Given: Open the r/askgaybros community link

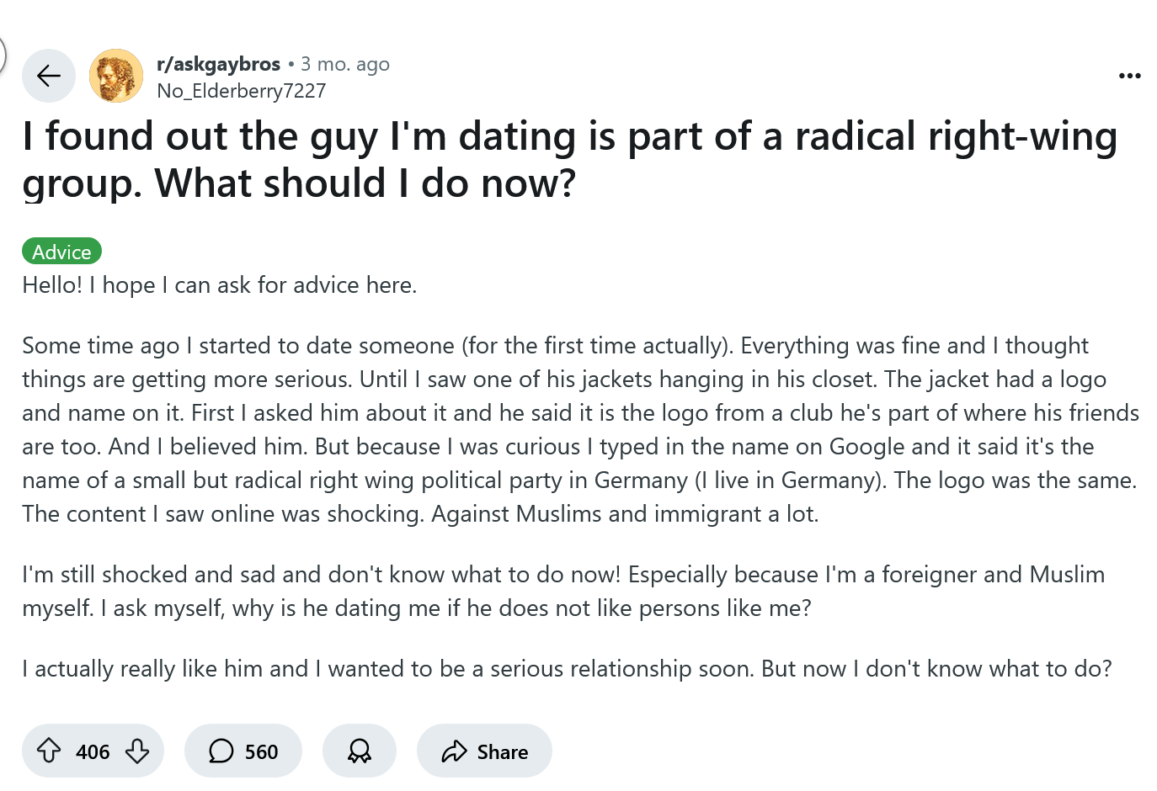Looking at the screenshot, I should (218, 64).
